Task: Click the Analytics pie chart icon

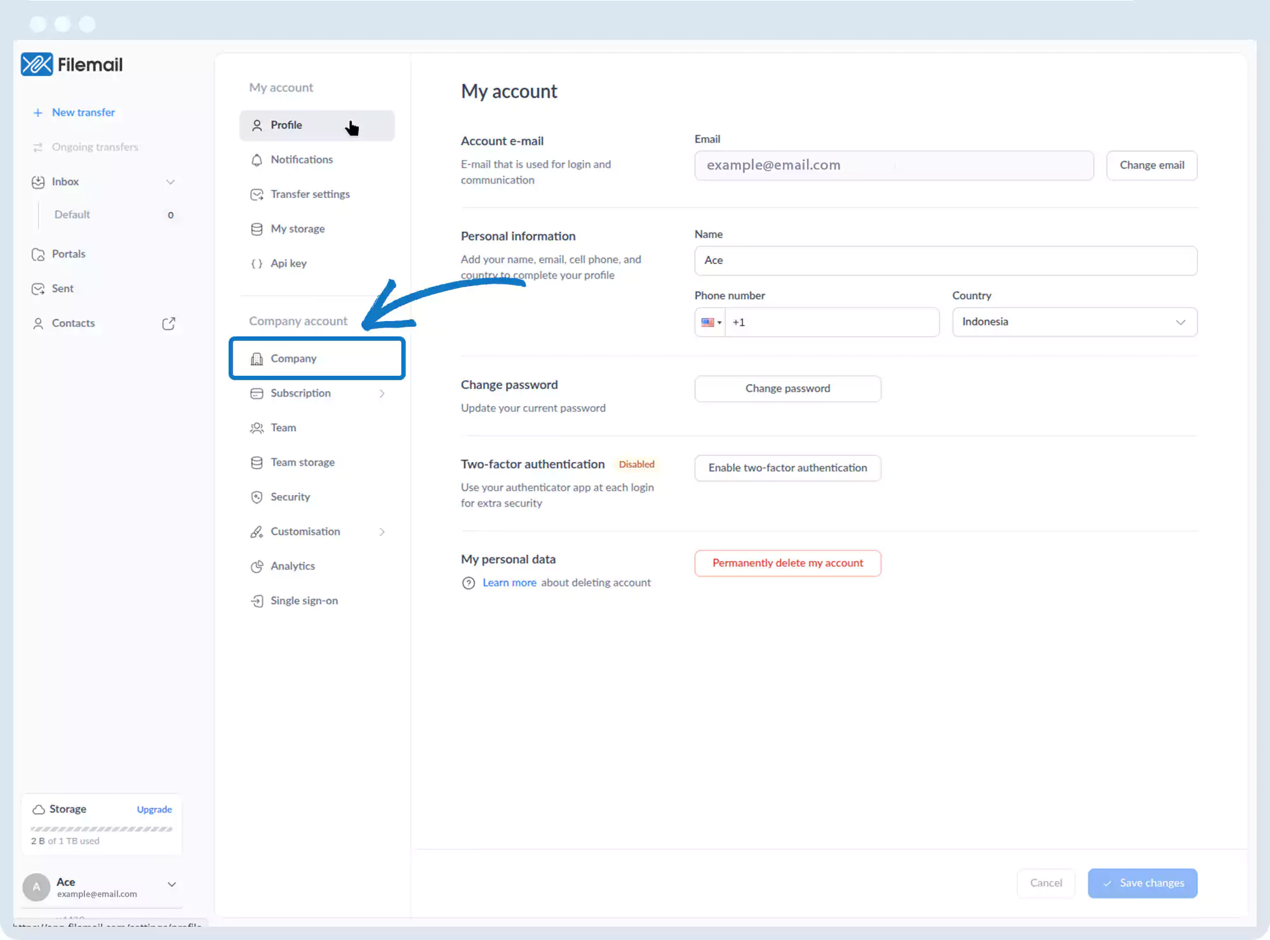Action: (257, 566)
